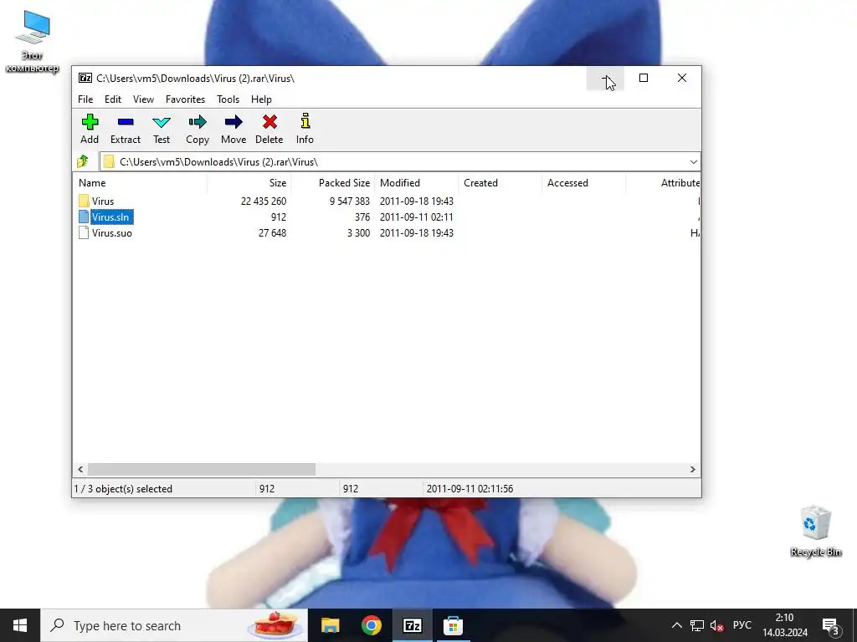The image size is (857, 642).
Task: Click the 2011-09-11 02:11 modified date
Action: click(417, 217)
